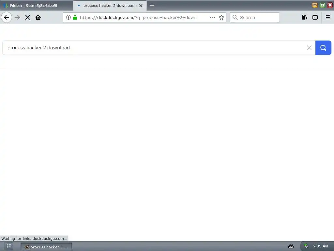
Task: Open a new tab
Action: click(x=152, y=5)
